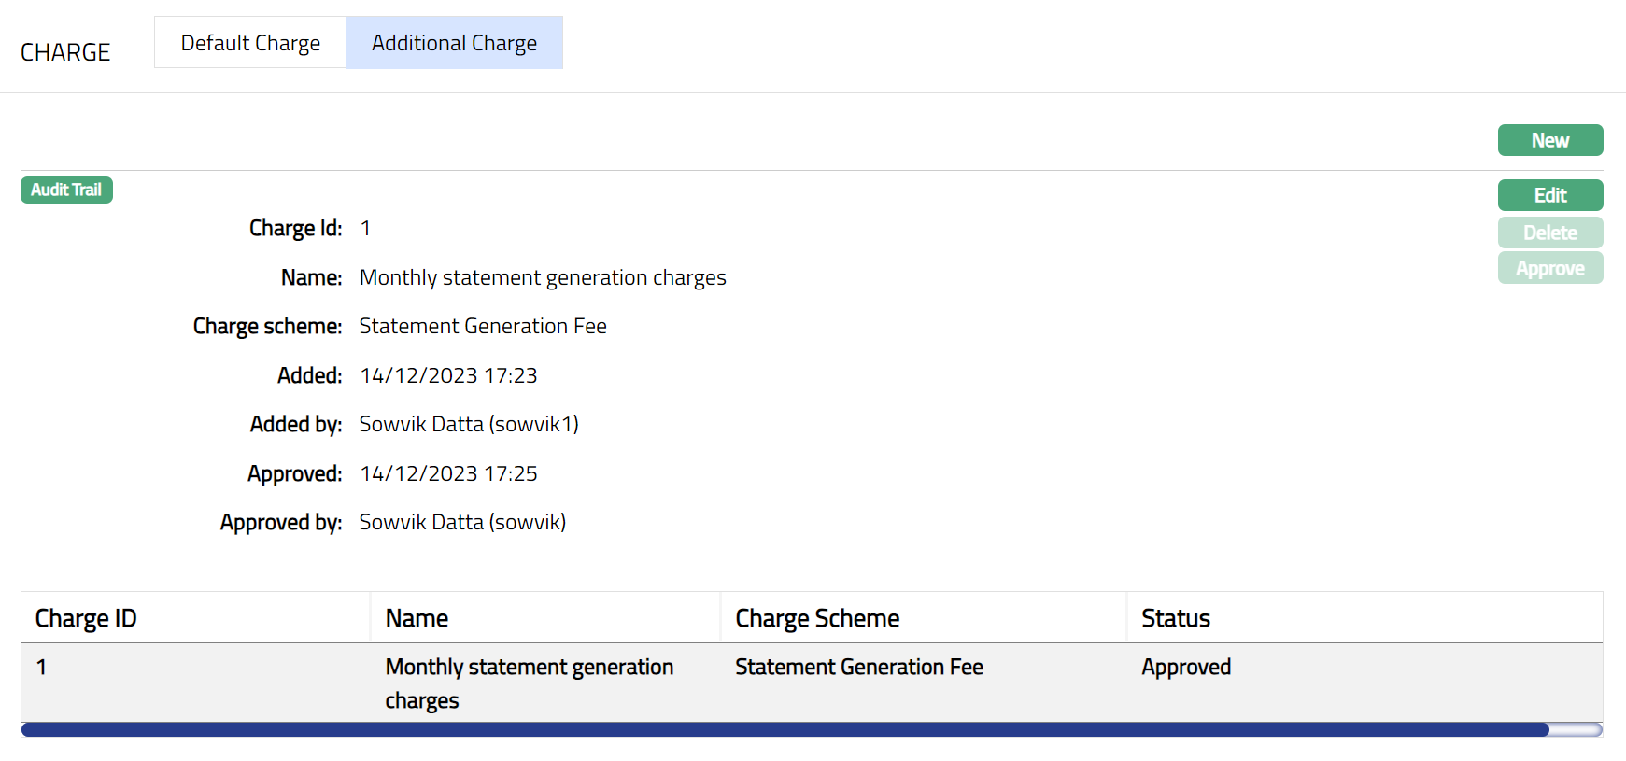Click the table's horizontal scrollbar
This screenshot has width=1626, height=761.
coord(785,730)
